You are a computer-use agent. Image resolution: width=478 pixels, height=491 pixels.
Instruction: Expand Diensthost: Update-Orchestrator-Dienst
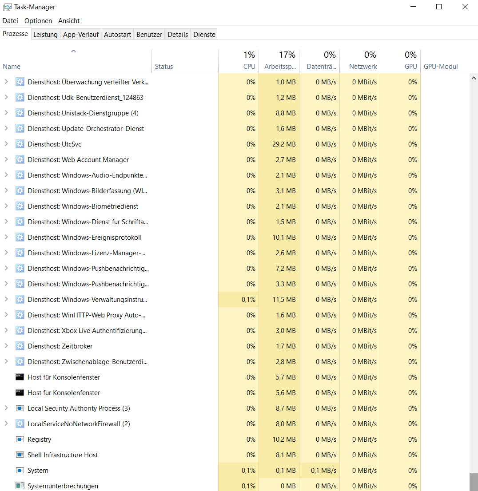[6, 128]
